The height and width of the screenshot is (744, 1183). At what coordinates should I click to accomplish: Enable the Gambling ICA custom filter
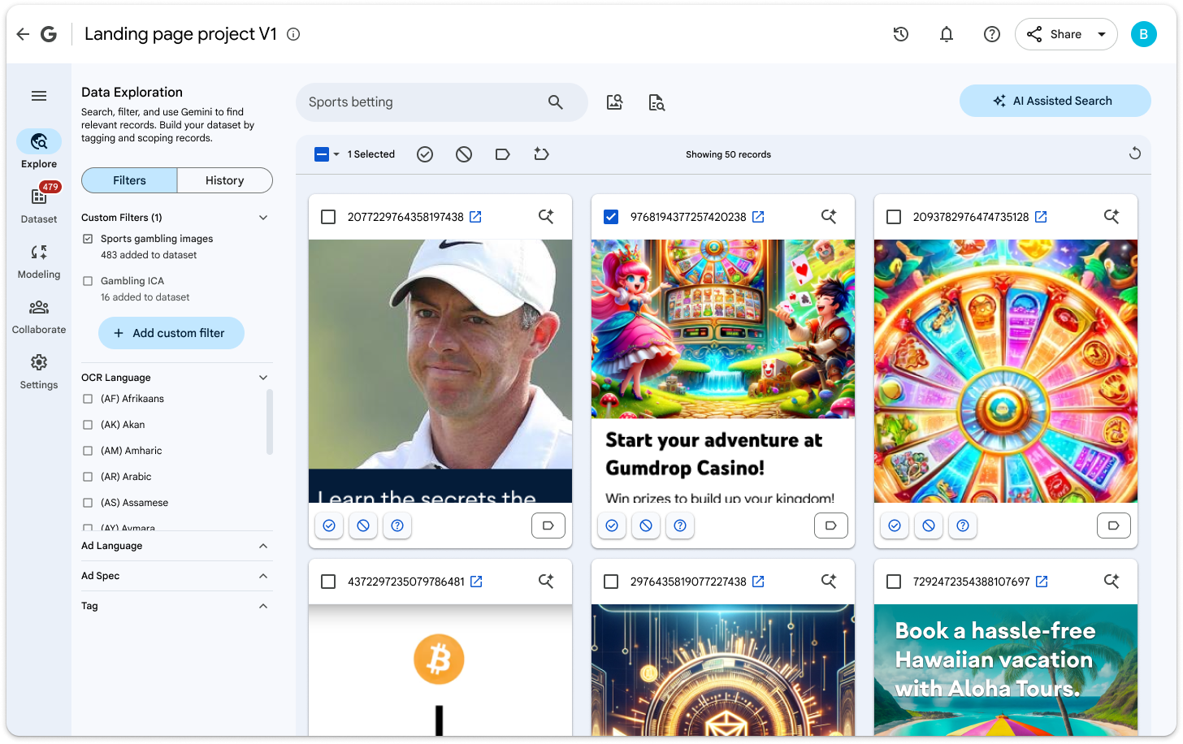(x=88, y=281)
